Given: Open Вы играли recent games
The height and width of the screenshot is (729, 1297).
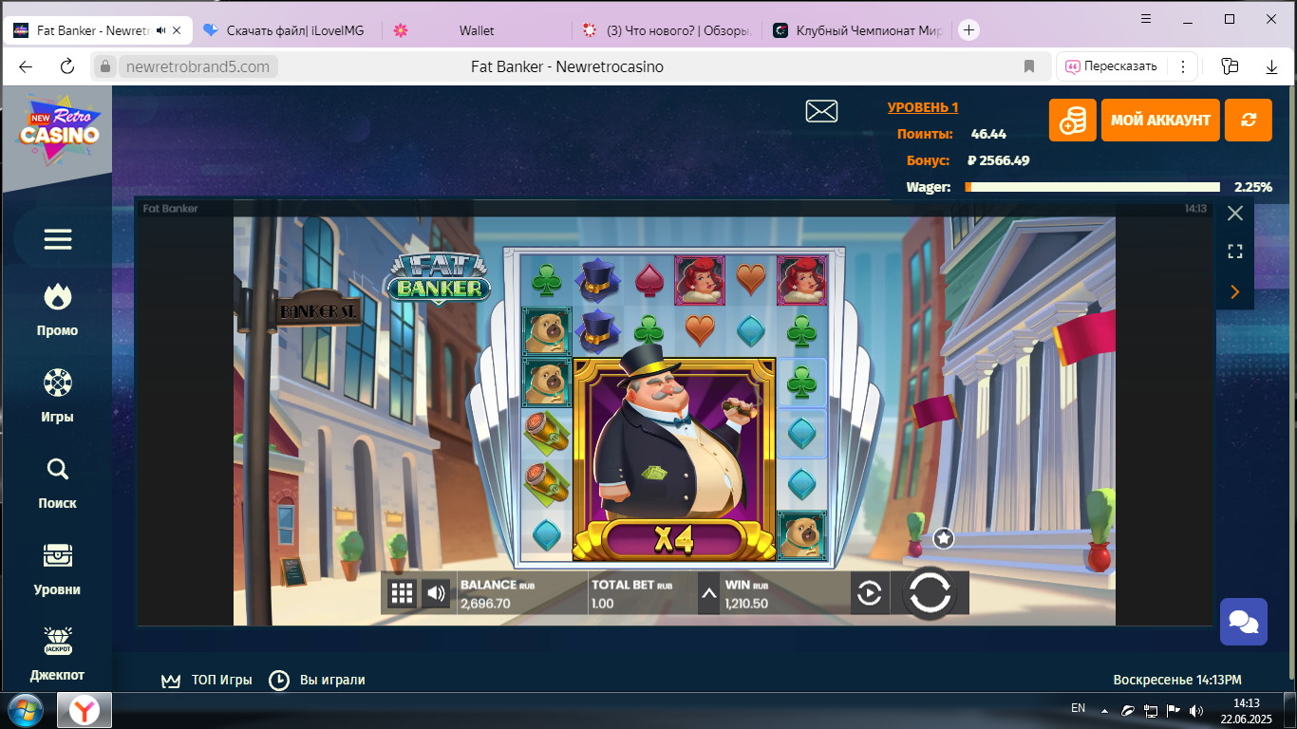Looking at the screenshot, I should (317, 680).
